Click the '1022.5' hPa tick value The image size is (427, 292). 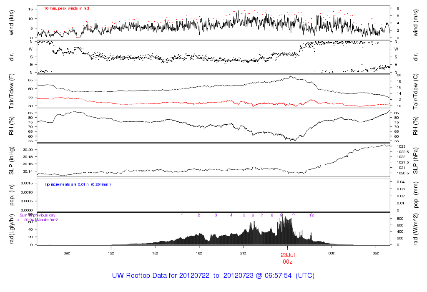click(x=403, y=152)
